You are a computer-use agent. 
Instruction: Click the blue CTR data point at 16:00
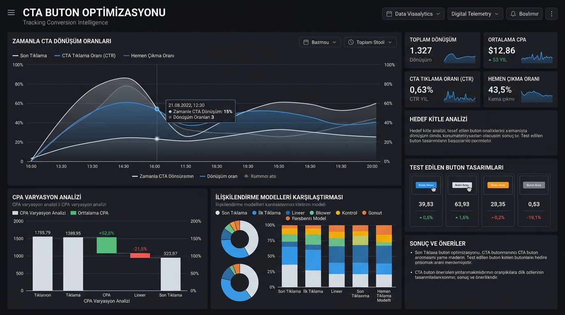click(x=157, y=109)
